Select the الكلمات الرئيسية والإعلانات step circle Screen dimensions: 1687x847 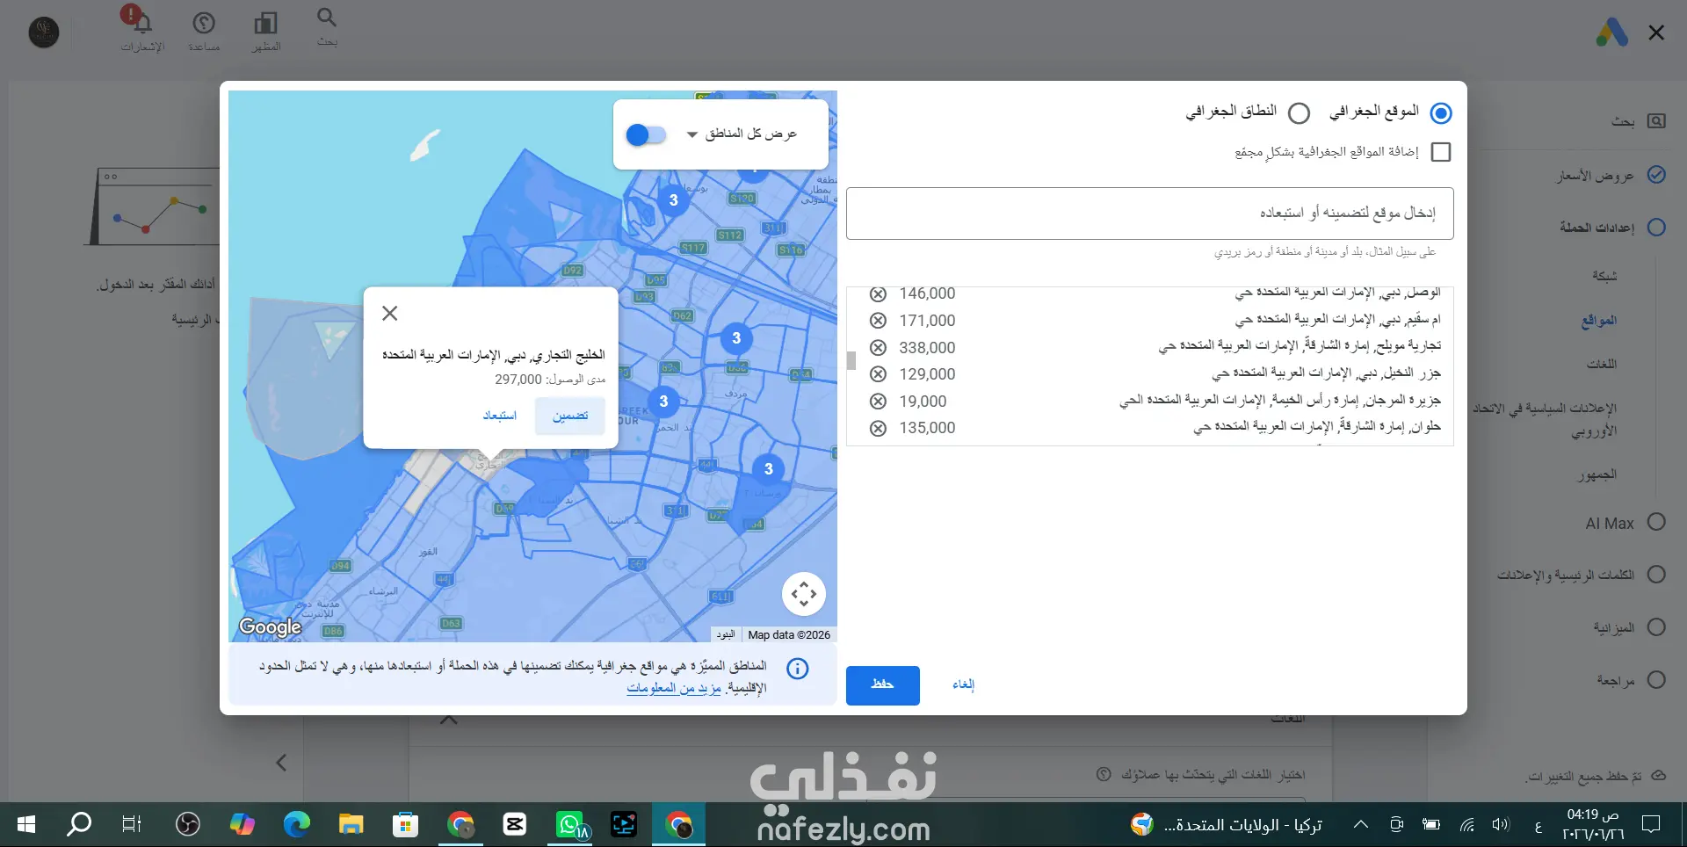click(1656, 575)
